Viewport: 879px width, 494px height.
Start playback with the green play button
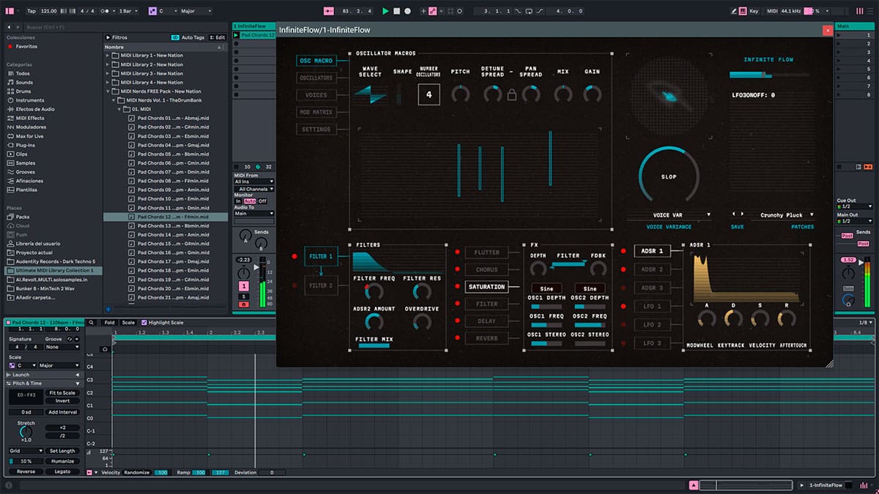[386, 11]
